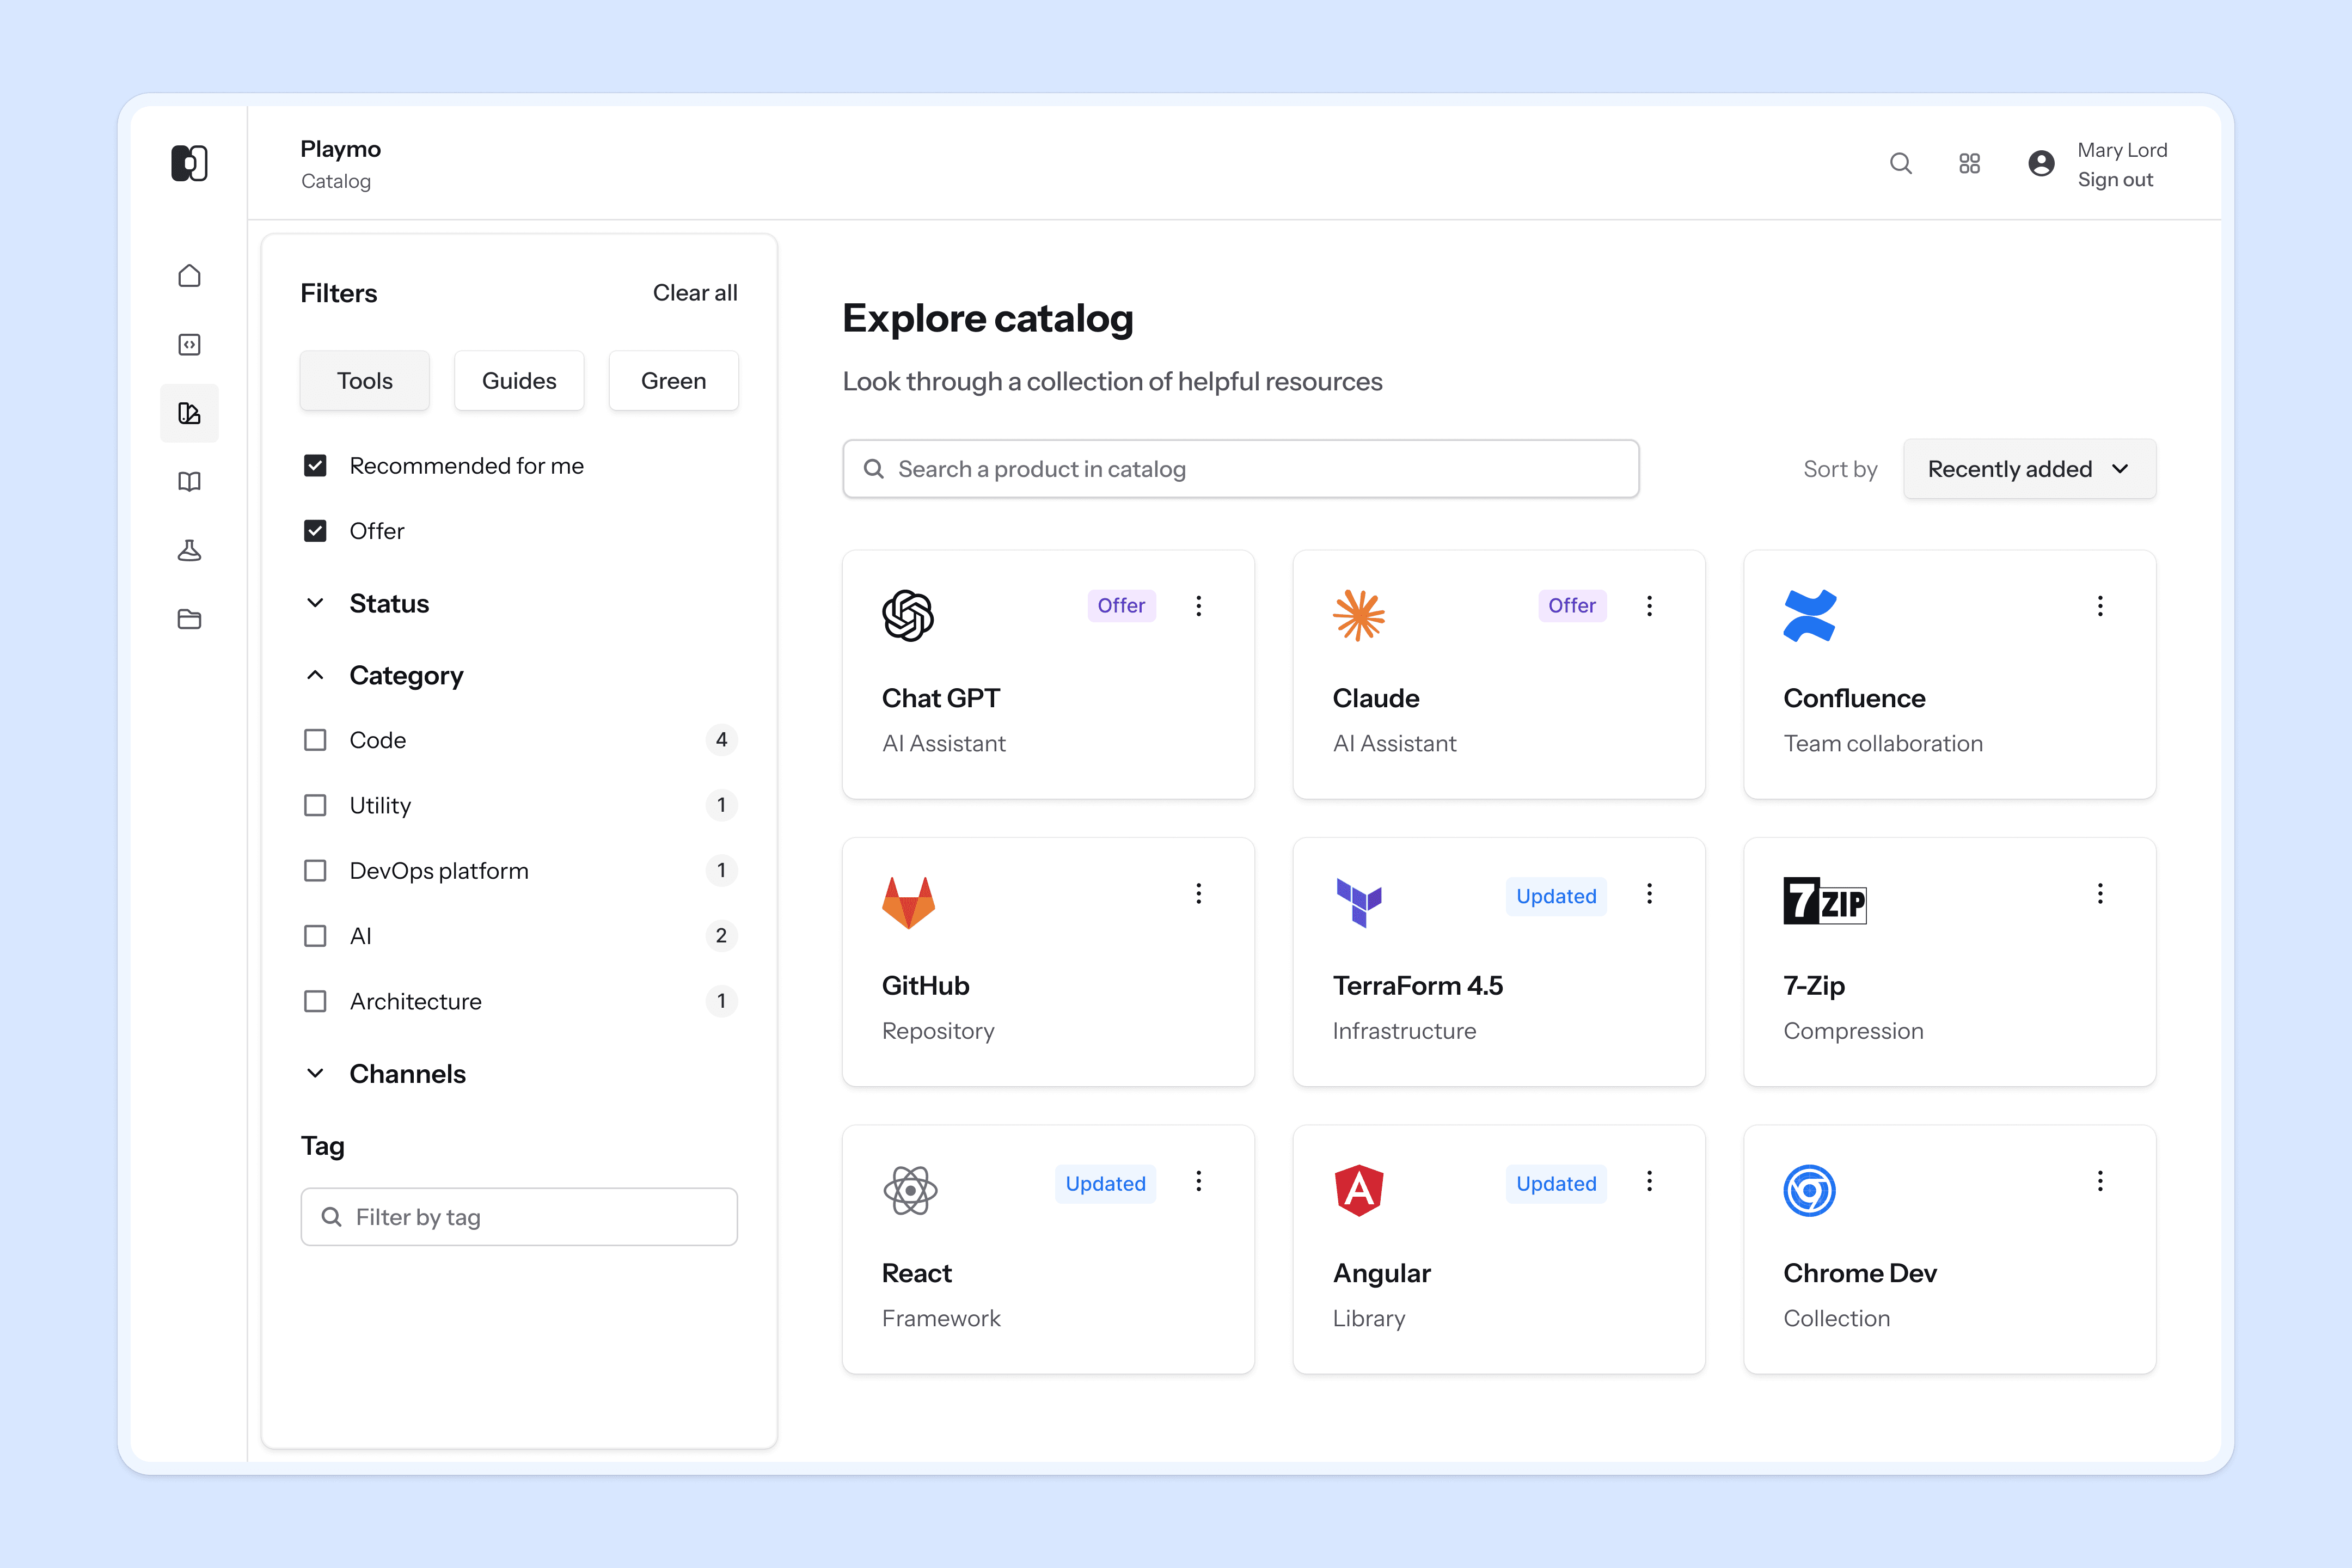
Task: Open the Recently added sort dropdown
Action: 2029,469
